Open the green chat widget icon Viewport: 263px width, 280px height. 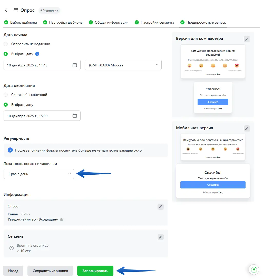pyautogui.click(x=254, y=270)
